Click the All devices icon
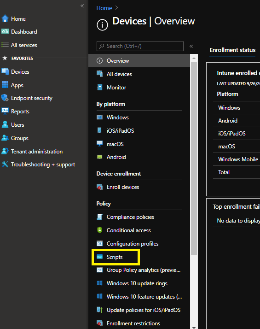The image size is (260, 329). pos(99,74)
